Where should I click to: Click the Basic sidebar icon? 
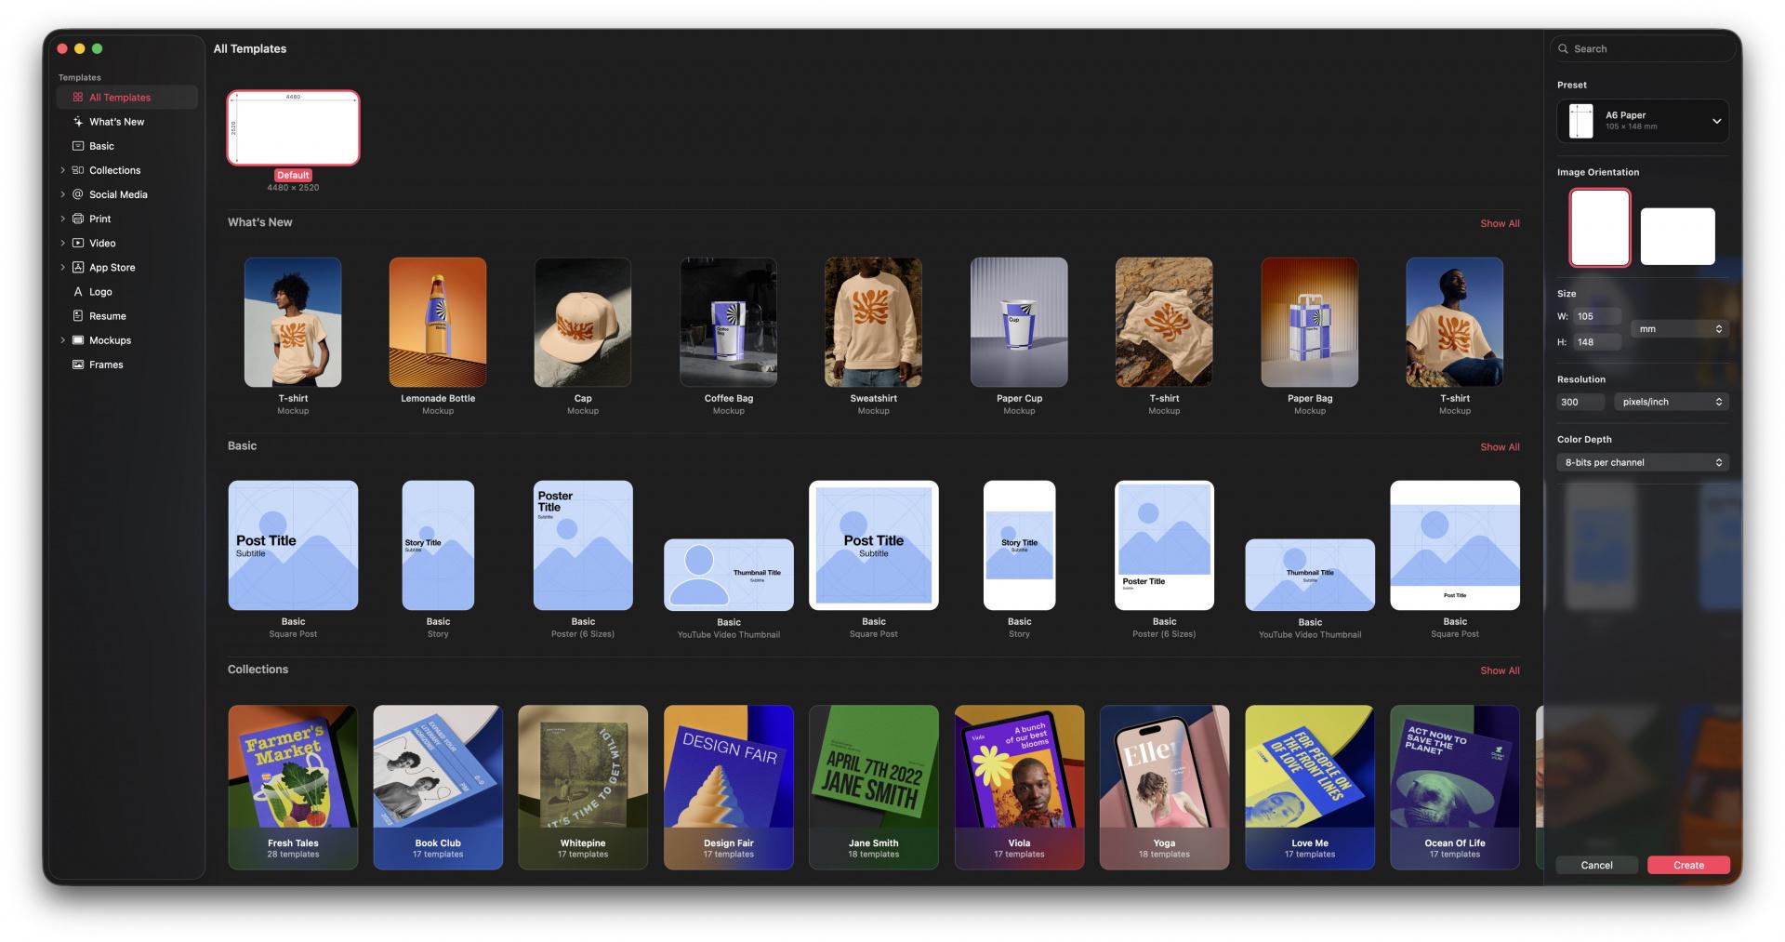coord(78,146)
